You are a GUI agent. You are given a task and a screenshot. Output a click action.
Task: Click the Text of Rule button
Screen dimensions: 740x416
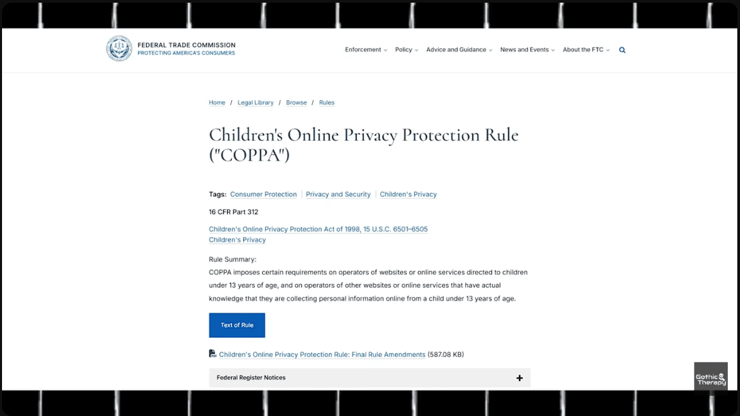pyautogui.click(x=237, y=325)
